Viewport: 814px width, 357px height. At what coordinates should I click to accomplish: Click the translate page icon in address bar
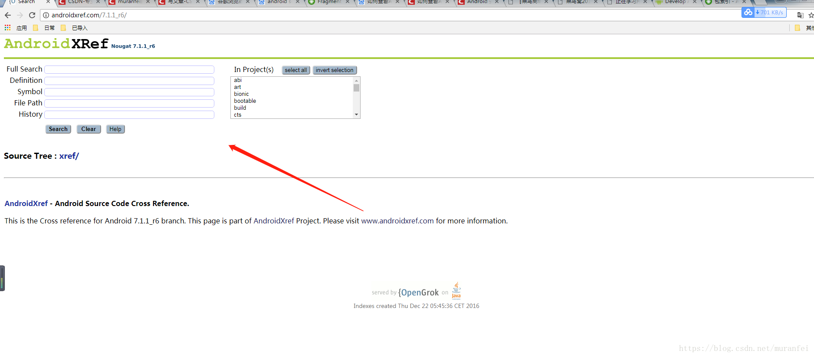coord(801,15)
